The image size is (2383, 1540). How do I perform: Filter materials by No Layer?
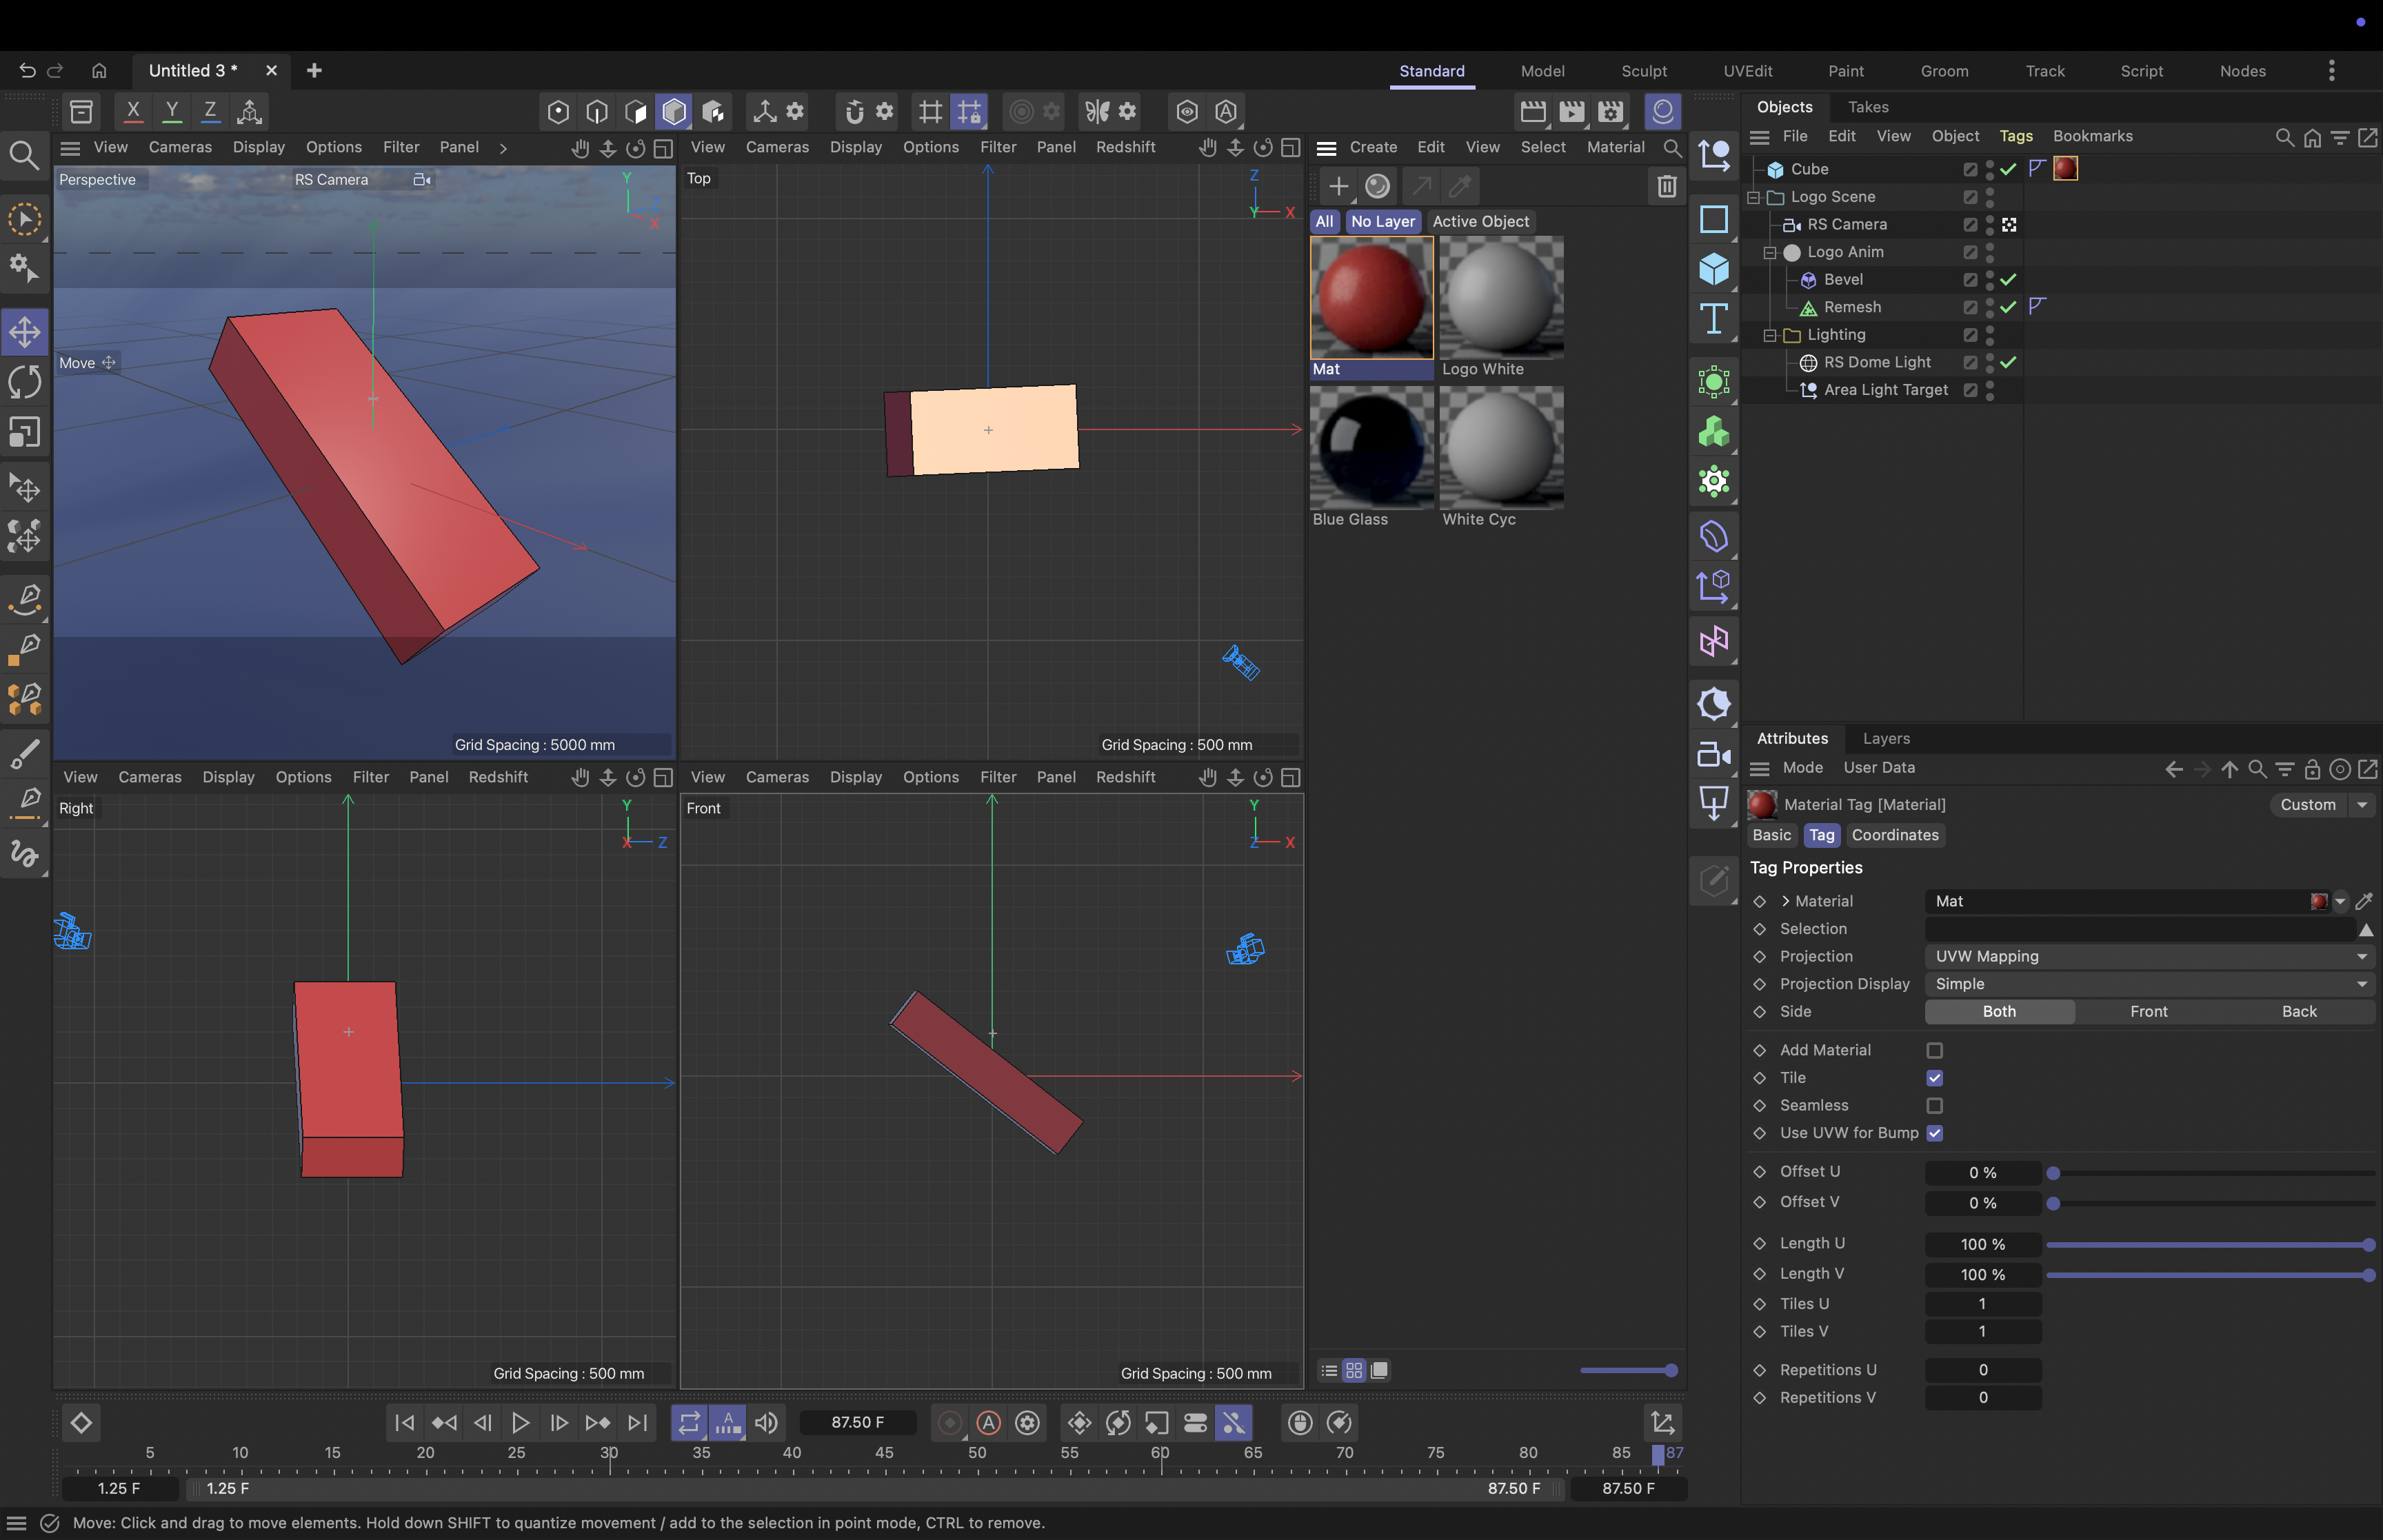point(1382,221)
